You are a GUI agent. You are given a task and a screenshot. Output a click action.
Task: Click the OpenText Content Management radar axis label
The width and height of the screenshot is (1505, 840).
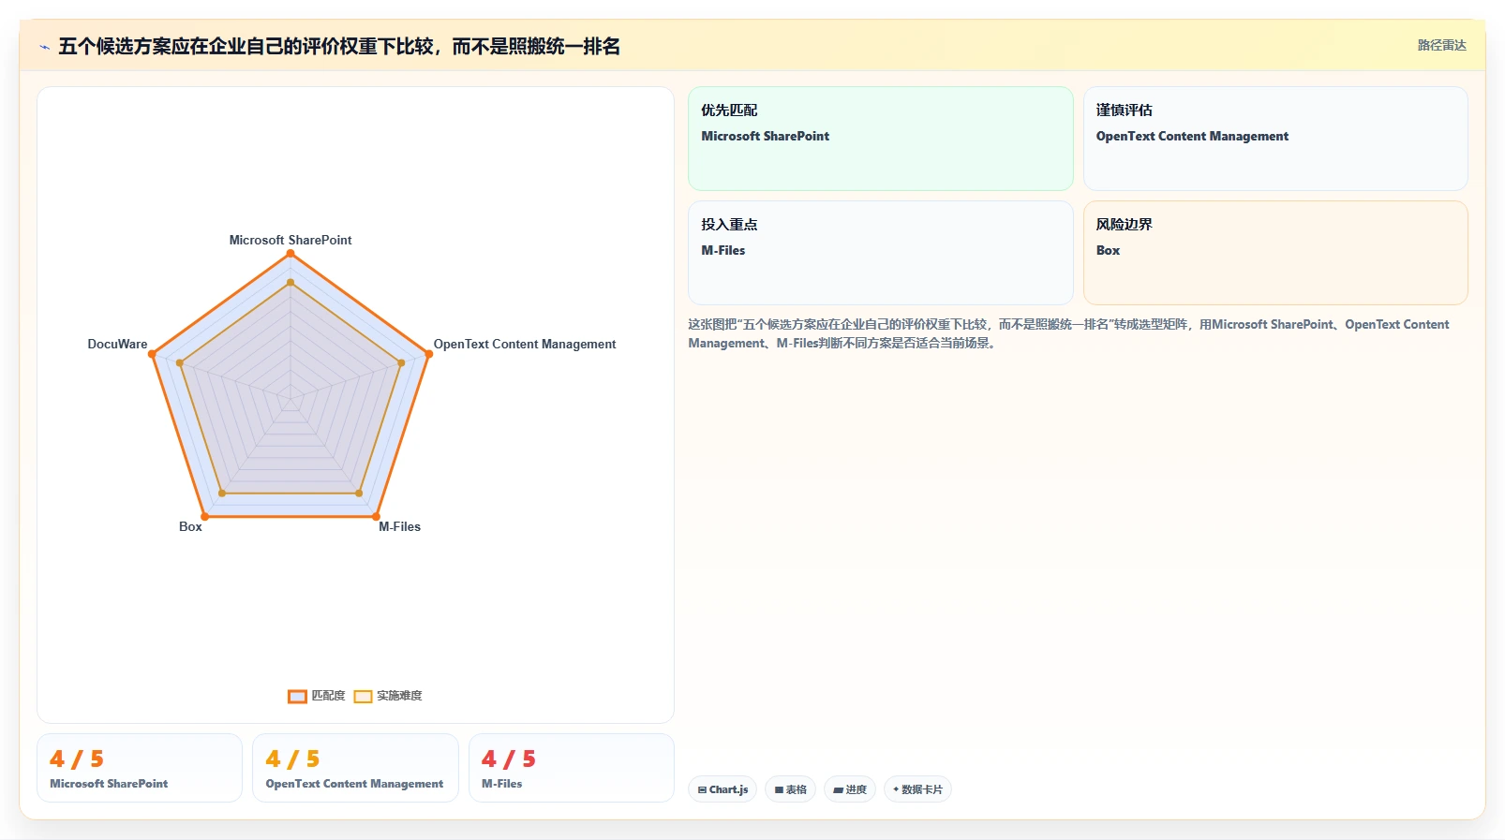[x=525, y=344]
